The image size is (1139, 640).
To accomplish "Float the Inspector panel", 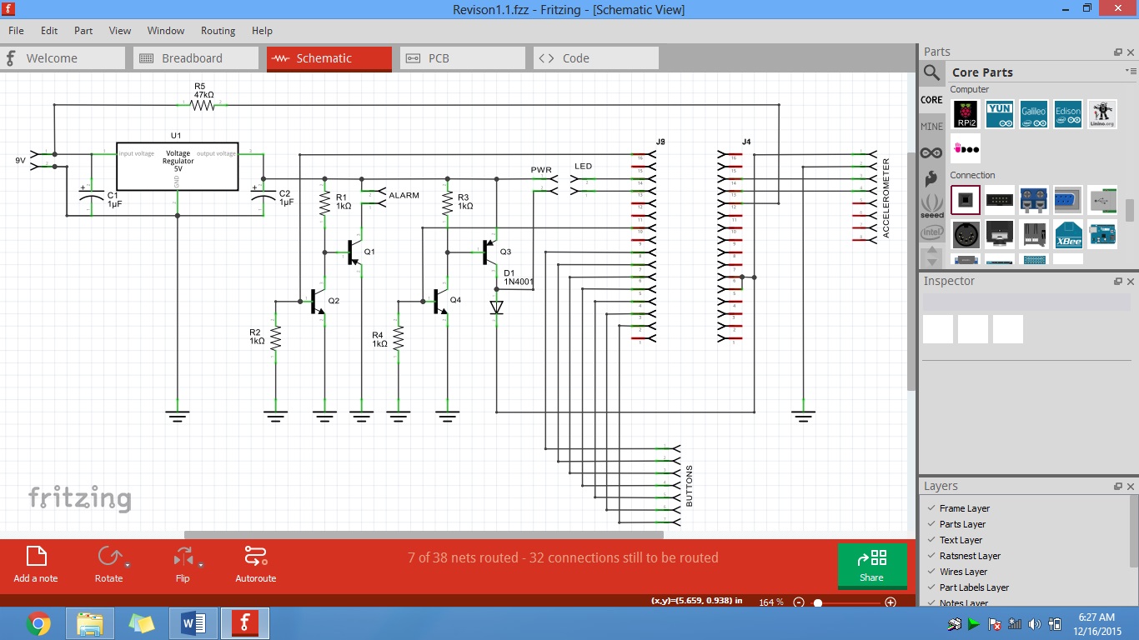I will tap(1118, 281).
